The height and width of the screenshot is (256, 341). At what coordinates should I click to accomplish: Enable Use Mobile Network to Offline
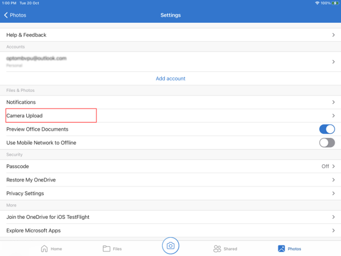[x=327, y=143]
